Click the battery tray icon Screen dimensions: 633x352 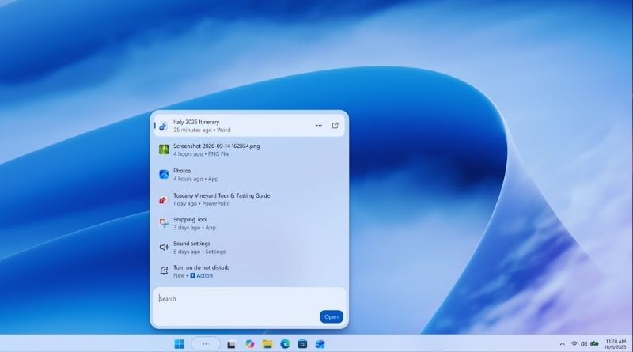tap(594, 344)
